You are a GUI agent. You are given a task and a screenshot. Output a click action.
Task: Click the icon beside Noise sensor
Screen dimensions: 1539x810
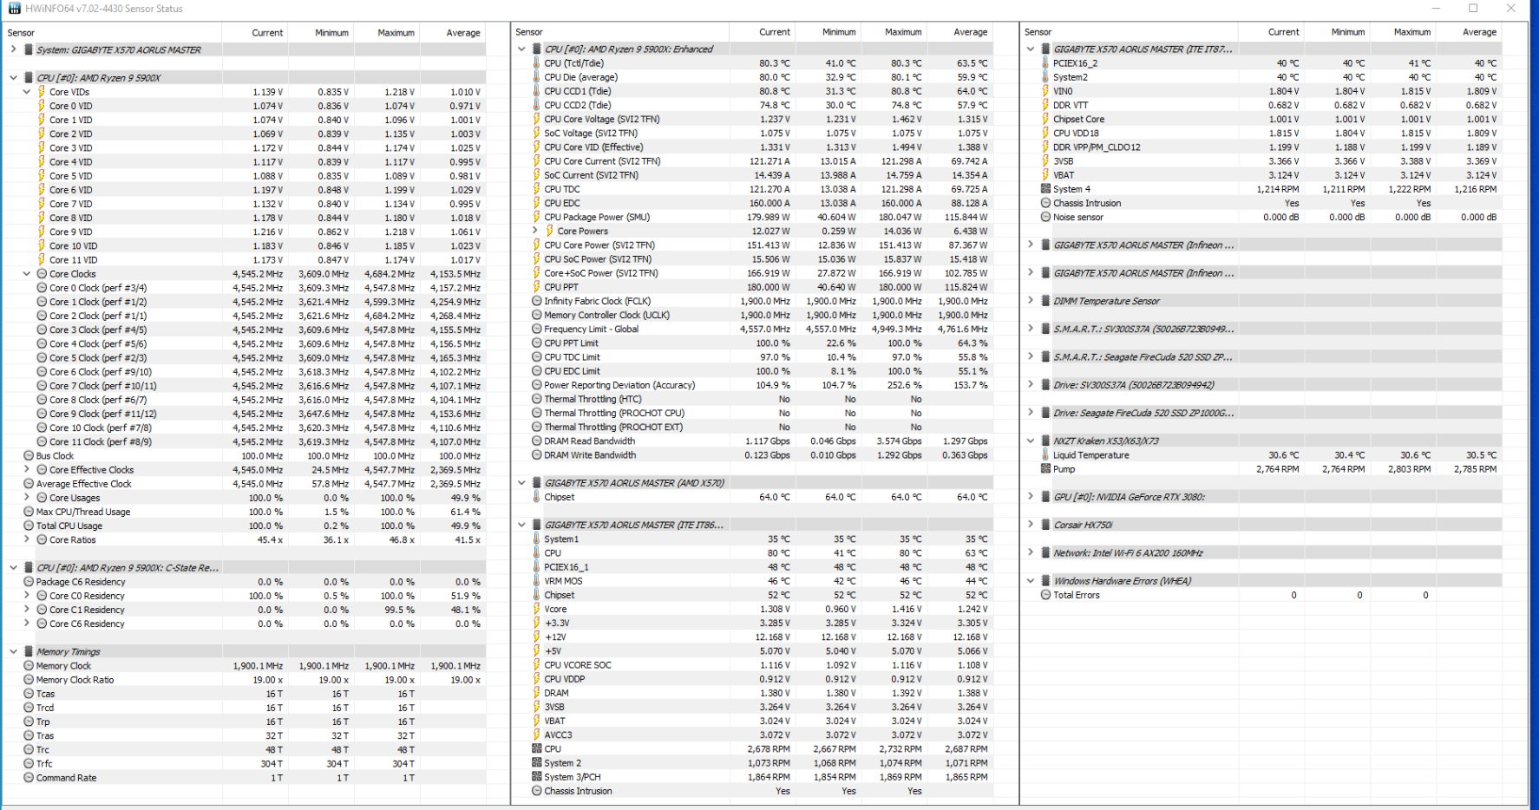point(1045,217)
